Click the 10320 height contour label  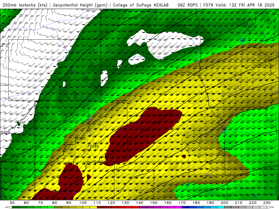pos(80,138)
